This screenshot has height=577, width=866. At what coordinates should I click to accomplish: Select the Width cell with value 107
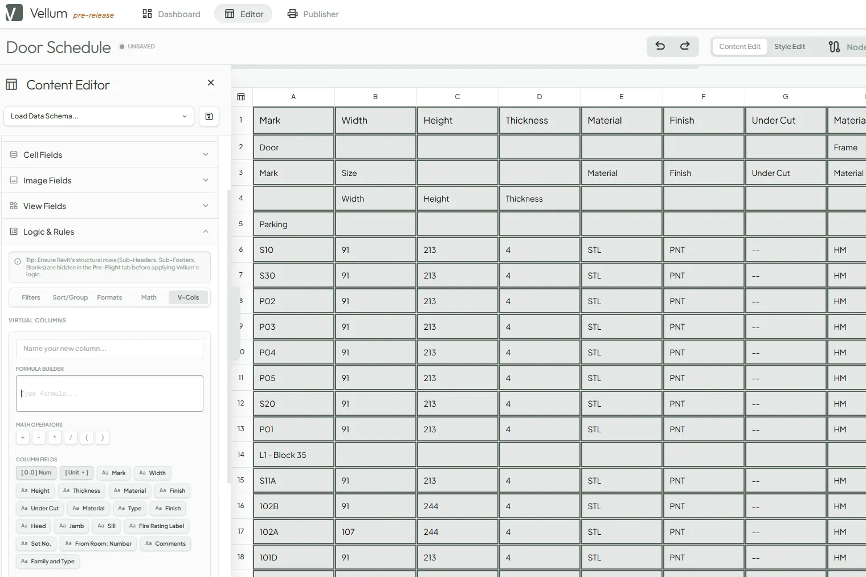tap(375, 532)
